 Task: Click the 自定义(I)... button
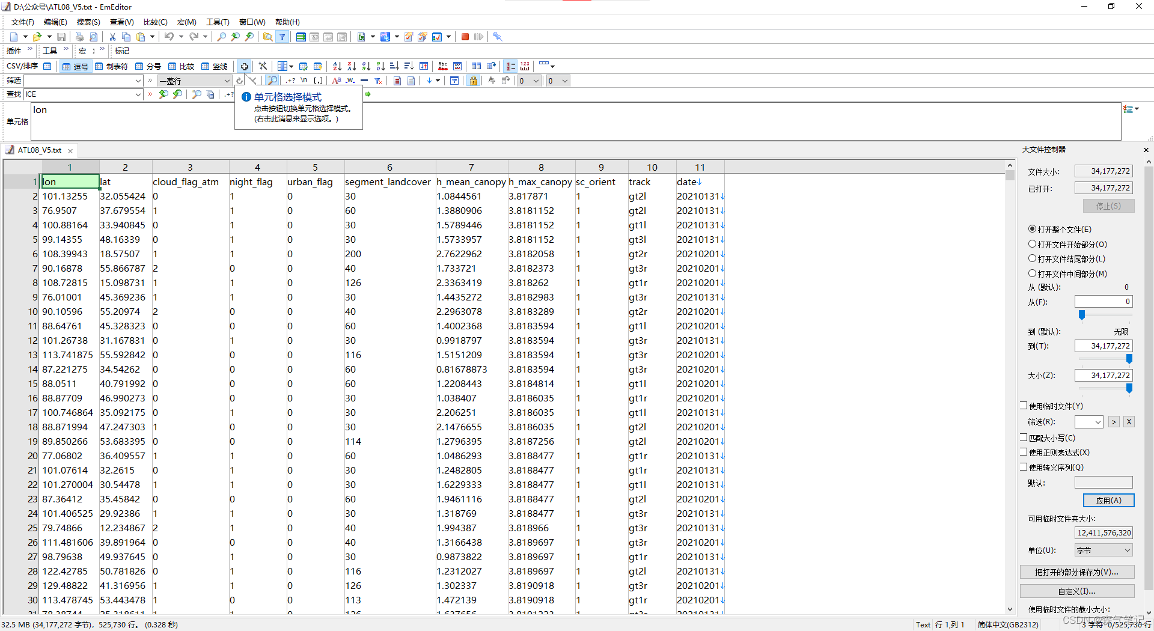point(1076,591)
